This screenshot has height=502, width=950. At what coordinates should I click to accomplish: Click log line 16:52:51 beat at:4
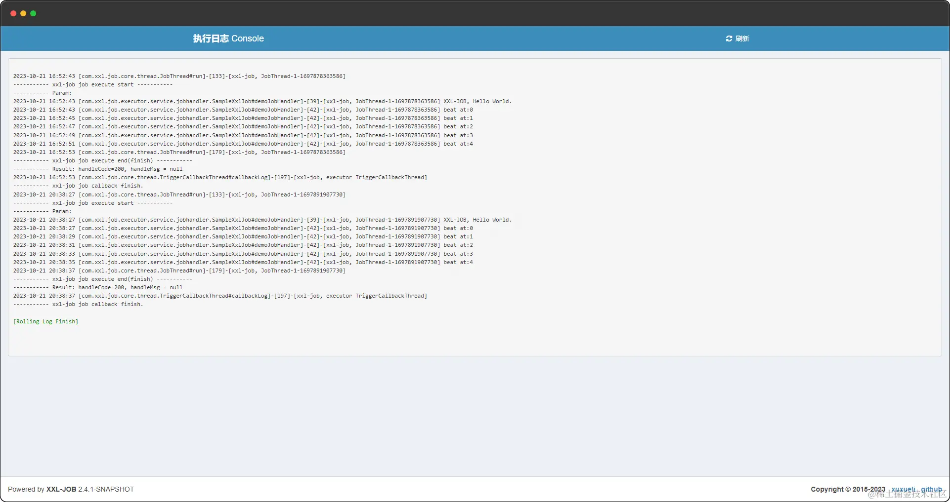pos(243,144)
